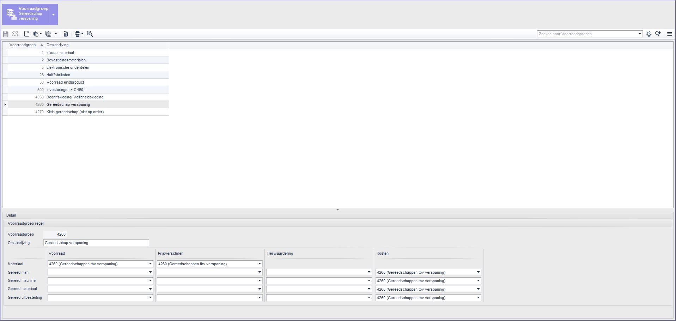676x321 pixels.
Task: Open the Zoeken naar Voorraadgroepen dropdown arrow
Action: pos(640,34)
